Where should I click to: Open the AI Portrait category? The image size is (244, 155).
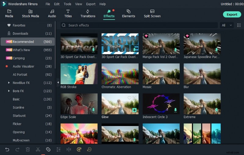click(x=27, y=74)
